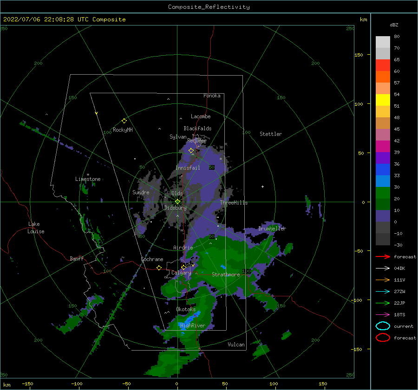Click the orange 111V arrow in legend
Viewport: 418px width, 390px height.
click(383, 280)
